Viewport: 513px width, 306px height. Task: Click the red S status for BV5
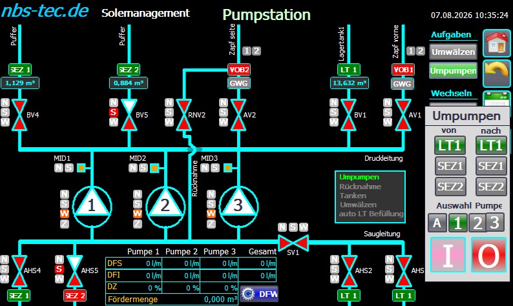[x=114, y=112]
